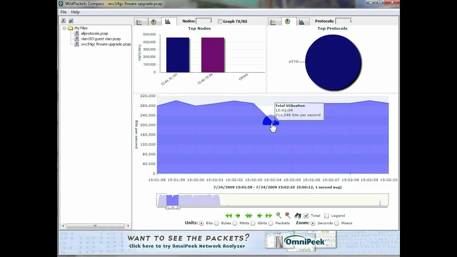Screen dimensions: 457x257
Task: Click the zoom out magnifier icon
Action: click(x=287, y=215)
